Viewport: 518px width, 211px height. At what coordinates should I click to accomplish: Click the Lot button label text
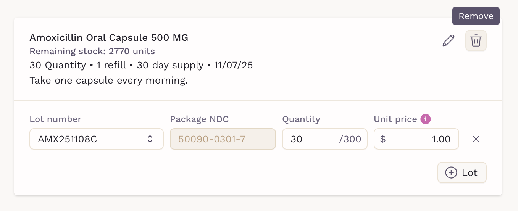470,173
